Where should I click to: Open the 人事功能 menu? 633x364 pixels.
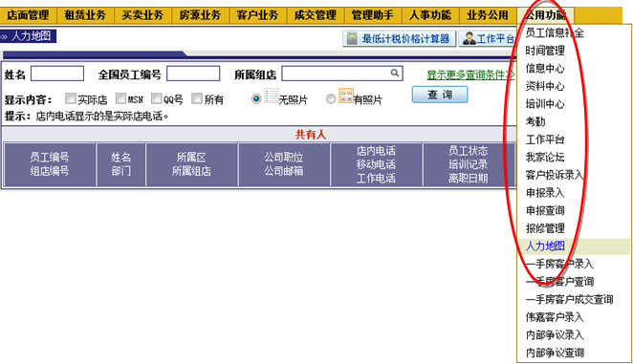[x=430, y=15]
